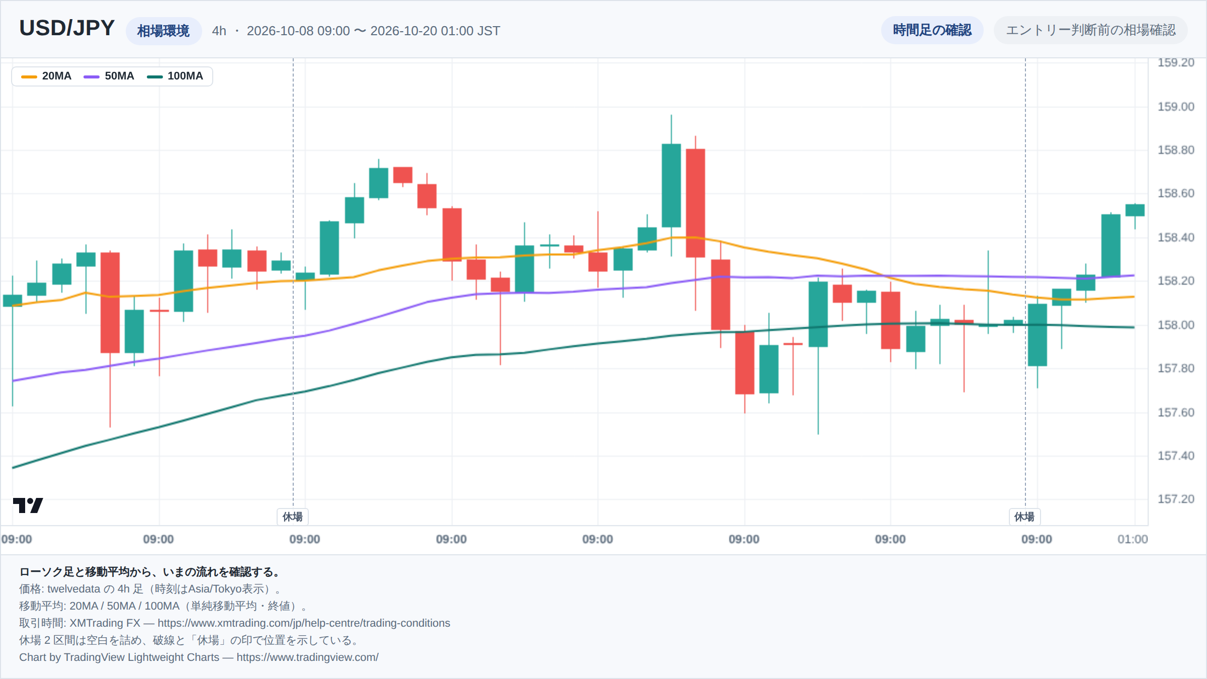Click the 158.80 price axis label
This screenshot has width=1207, height=679.
(1176, 150)
